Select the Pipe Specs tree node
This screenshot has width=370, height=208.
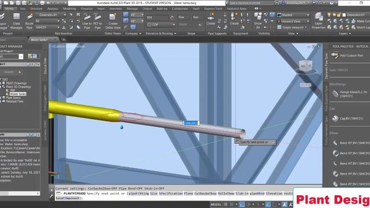coord(13,98)
